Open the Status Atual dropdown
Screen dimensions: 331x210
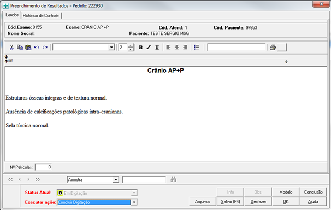[x=134, y=193]
